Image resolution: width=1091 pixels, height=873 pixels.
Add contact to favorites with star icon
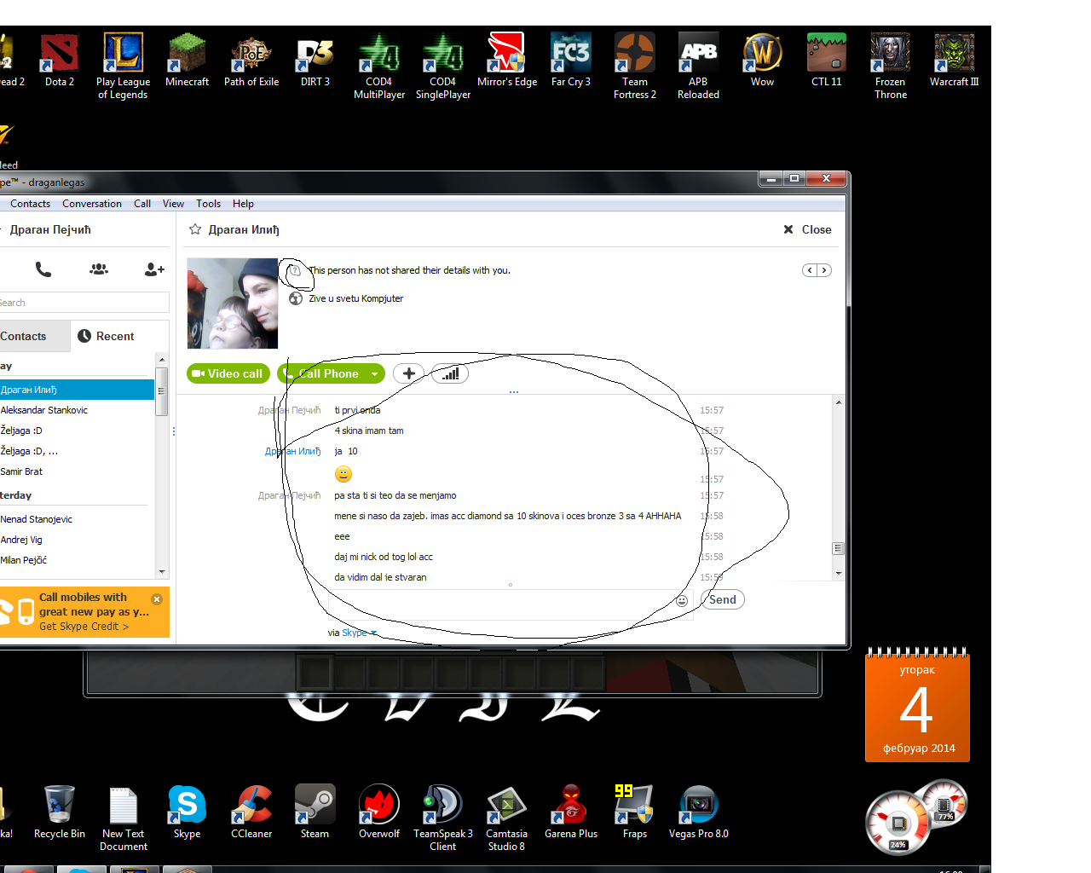195,229
